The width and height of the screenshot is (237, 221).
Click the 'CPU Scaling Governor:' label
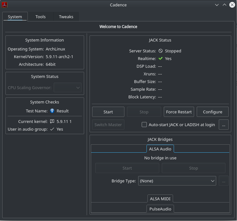30,88
